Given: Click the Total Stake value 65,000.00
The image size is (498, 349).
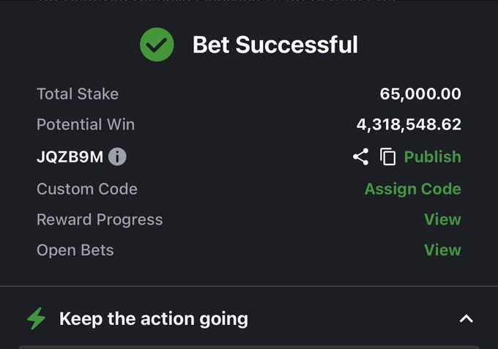Looking at the screenshot, I should pos(420,94).
